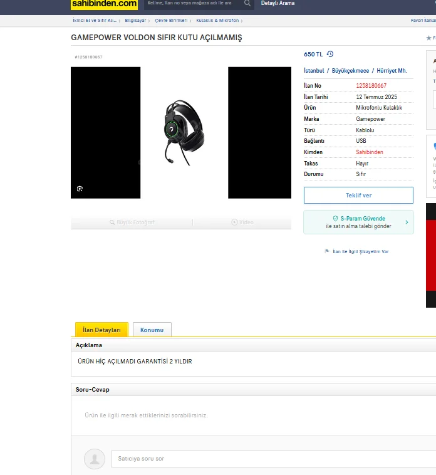The height and width of the screenshot is (475, 436).
Task: Focus the keyword search input field
Action: coord(194,3)
